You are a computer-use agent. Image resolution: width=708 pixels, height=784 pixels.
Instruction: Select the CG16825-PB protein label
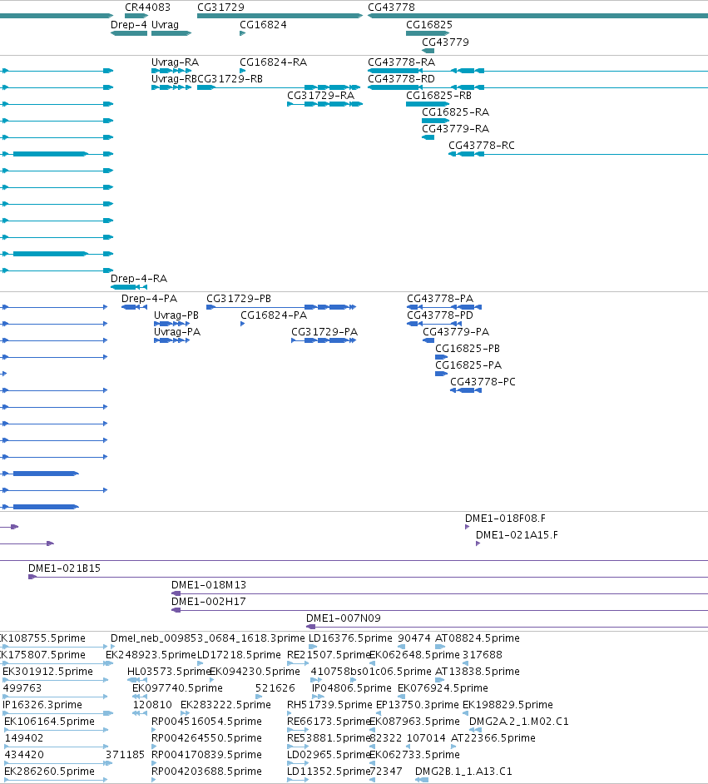click(x=468, y=349)
